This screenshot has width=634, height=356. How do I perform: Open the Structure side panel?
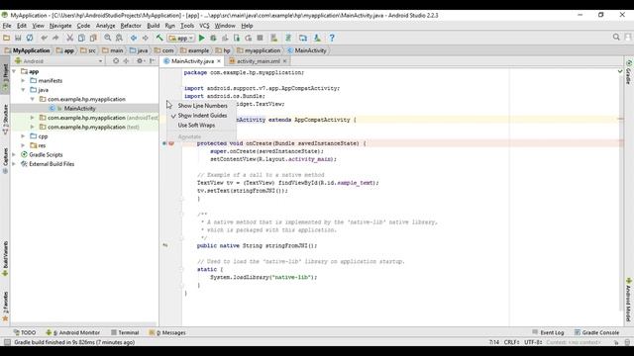[x=5, y=119]
